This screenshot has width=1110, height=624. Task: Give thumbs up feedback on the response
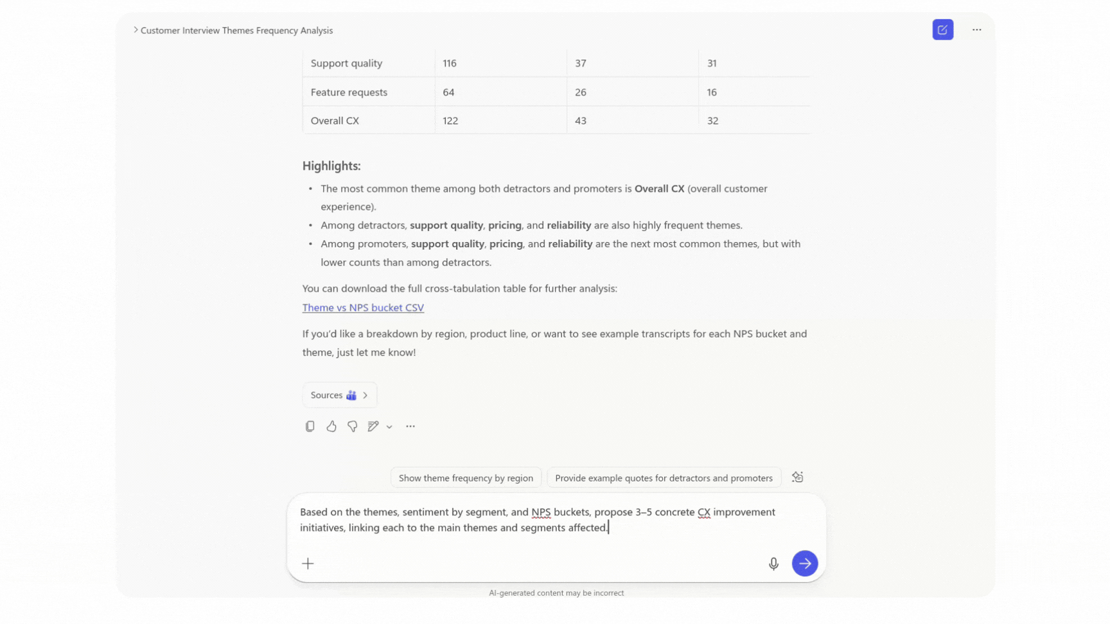[x=331, y=426]
